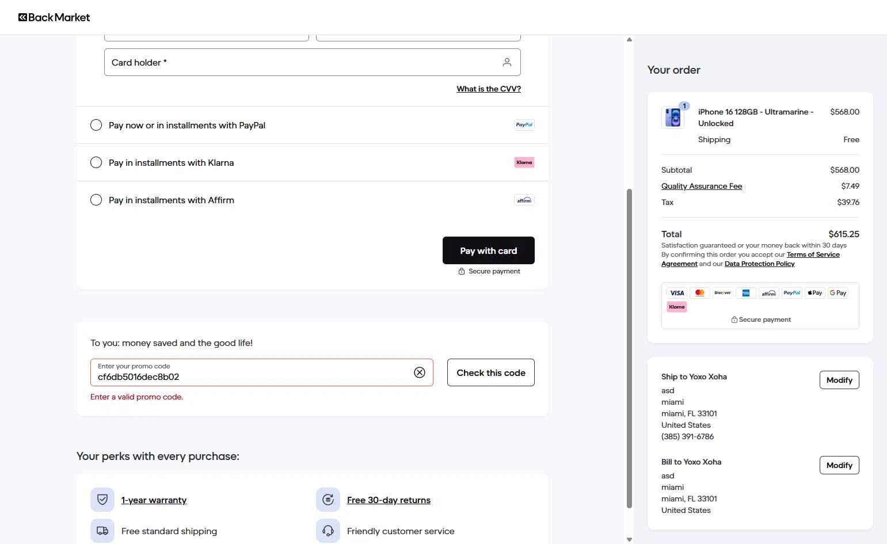Click the Klarna badge in order summary
This screenshot has width=887, height=544.
(677, 307)
